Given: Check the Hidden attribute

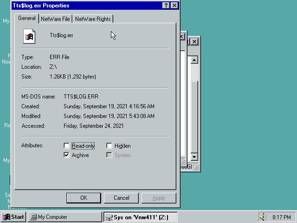Looking at the screenshot, I should [x=109, y=145].
